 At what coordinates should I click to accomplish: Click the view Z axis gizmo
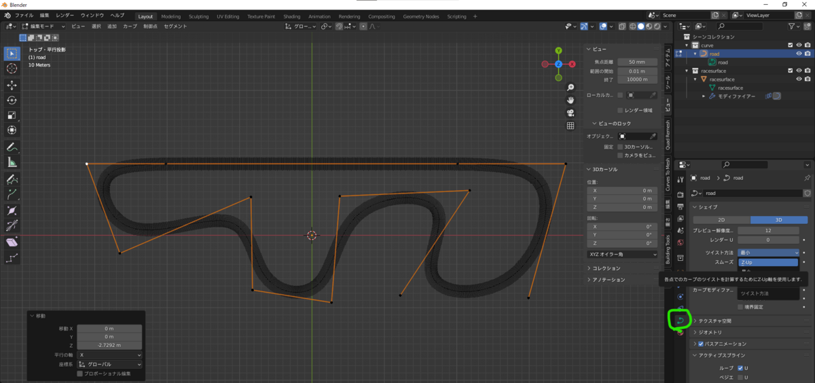558,64
